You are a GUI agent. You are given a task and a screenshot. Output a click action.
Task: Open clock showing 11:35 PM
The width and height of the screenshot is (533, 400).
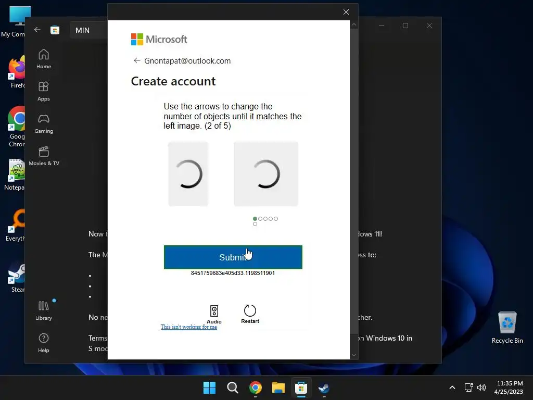pyautogui.click(x=510, y=387)
